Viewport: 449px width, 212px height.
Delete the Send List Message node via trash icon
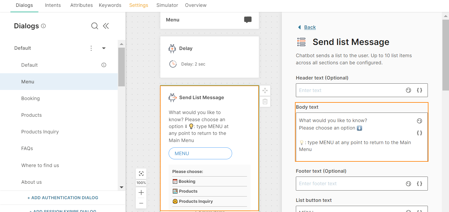[265, 102]
